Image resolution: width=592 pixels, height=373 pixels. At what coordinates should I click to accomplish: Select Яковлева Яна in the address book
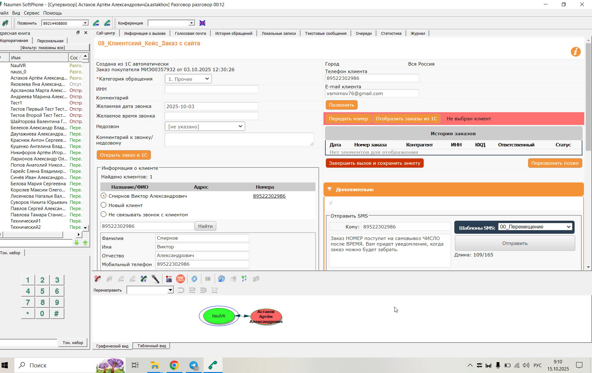coord(38,84)
